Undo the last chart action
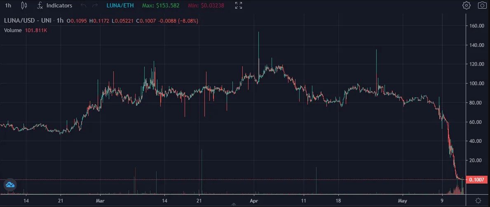 (x=83, y=5)
